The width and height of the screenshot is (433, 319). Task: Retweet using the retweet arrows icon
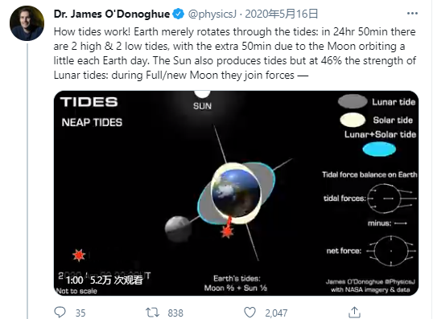click(152, 313)
